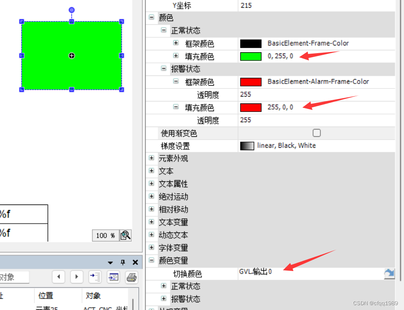The width and height of the screenshot is (404, 310).
Task: Click the magnifier zoom icon beside 100%
Action: pos(125,235)
